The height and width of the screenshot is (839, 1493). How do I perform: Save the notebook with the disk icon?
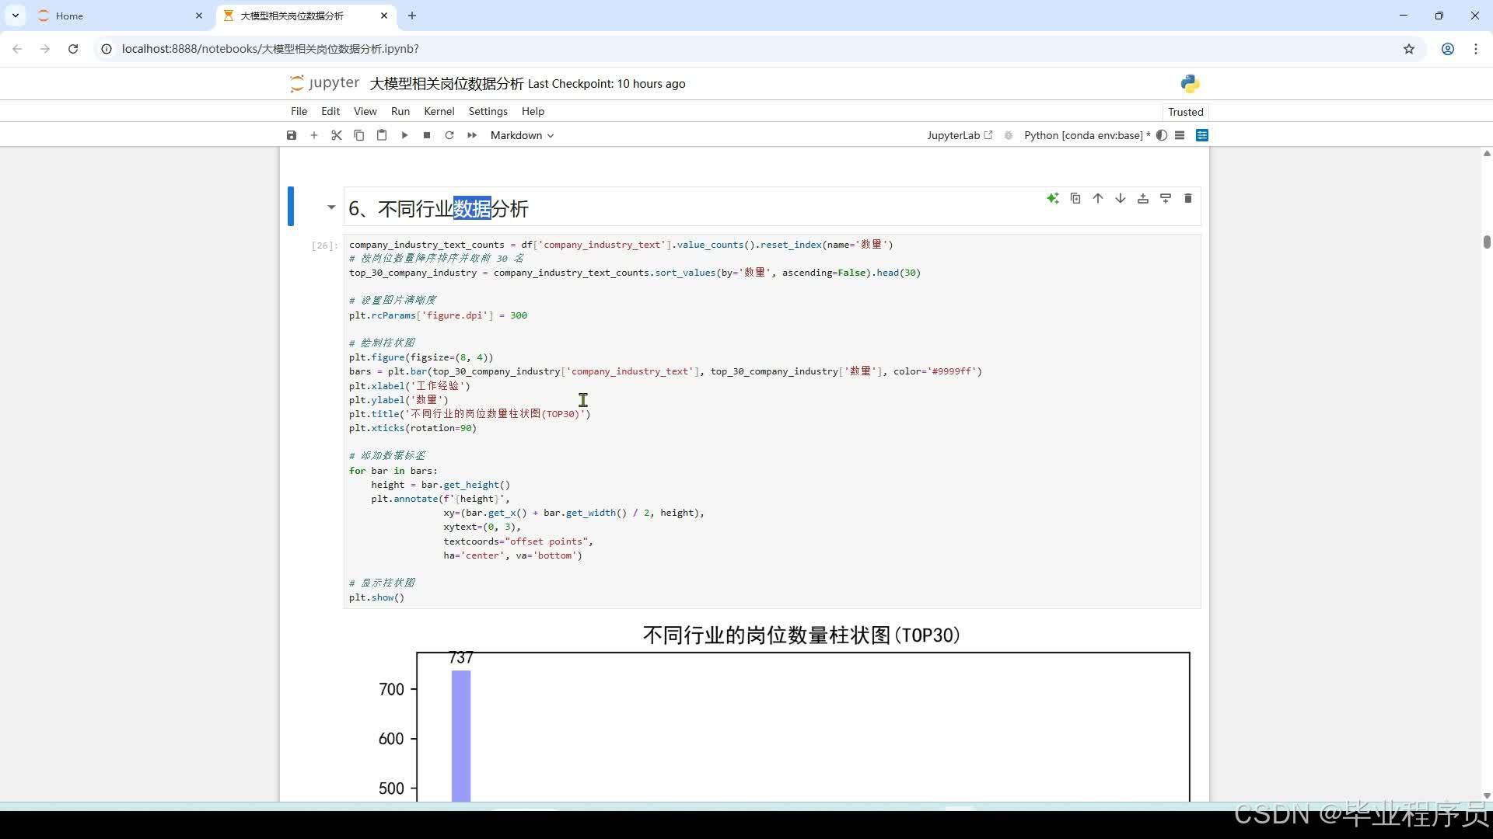[292, 135]
